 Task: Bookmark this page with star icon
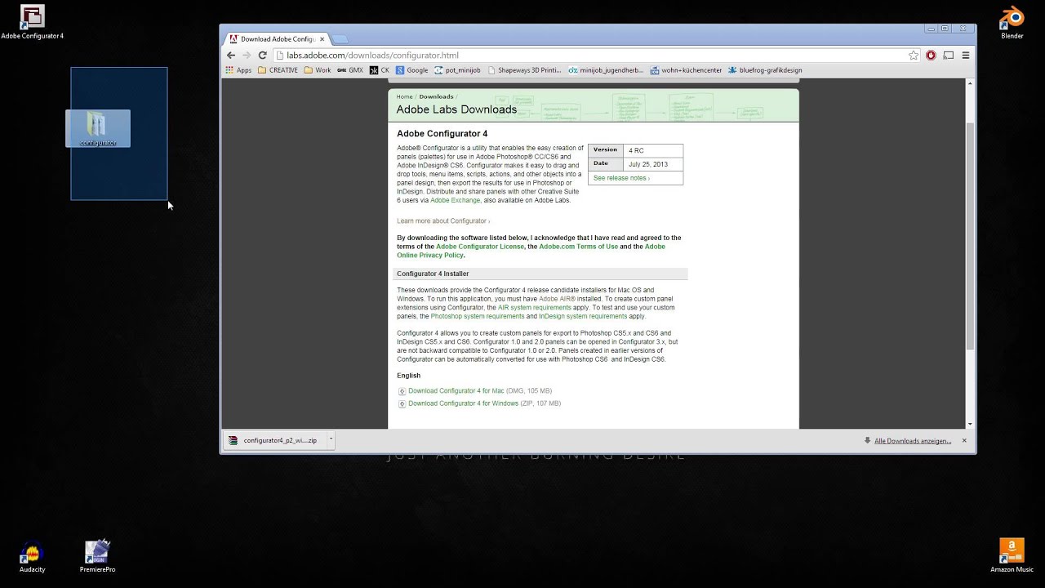[x=914, y=56]
